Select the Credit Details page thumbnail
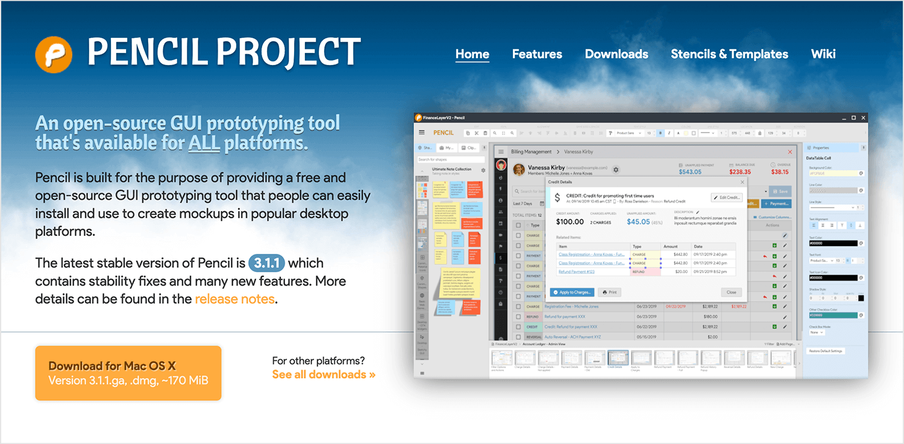The image size is (904, 444). (618, 358)
